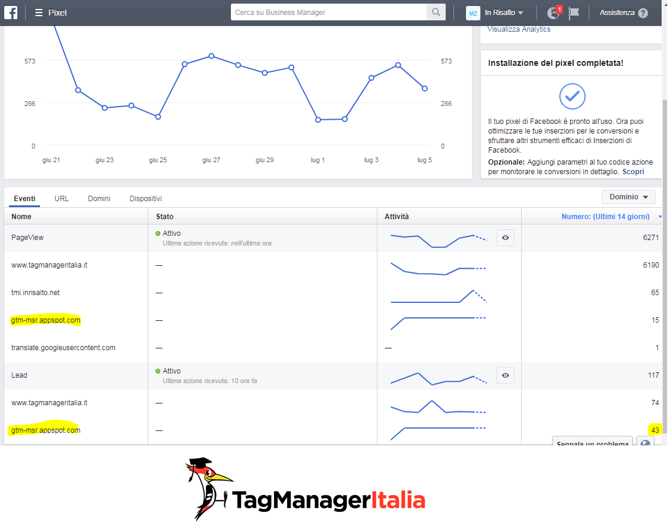Viewport: 670px width, 528px height.
Task: Click the Pixel menu title
Action: pyautogui.click(x=57, y=13)
